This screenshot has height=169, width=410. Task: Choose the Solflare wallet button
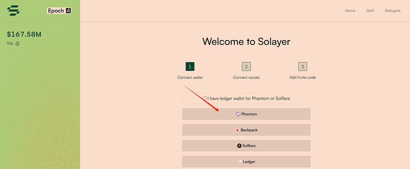point(246,146)
